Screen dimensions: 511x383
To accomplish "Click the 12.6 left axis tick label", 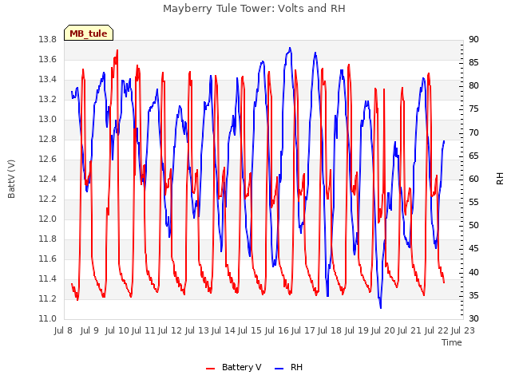I will pyautogui.click(x=48, y=160).
